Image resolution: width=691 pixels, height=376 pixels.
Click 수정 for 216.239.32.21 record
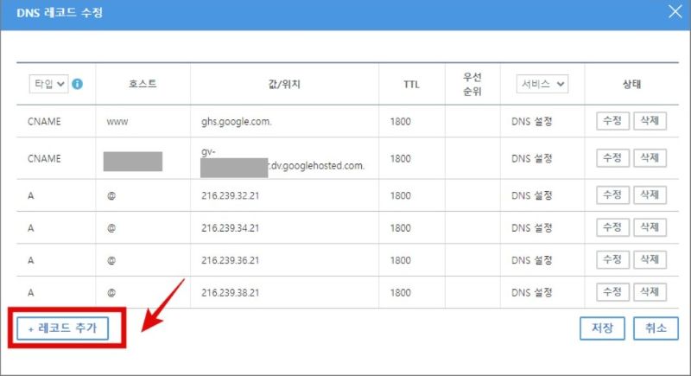click(x=612, y=194)
